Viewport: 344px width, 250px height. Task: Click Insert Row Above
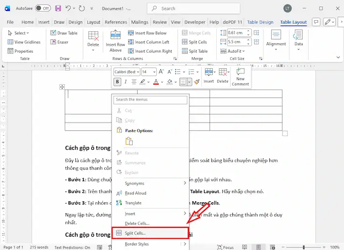pyautogui.click(x=115, y=41)
